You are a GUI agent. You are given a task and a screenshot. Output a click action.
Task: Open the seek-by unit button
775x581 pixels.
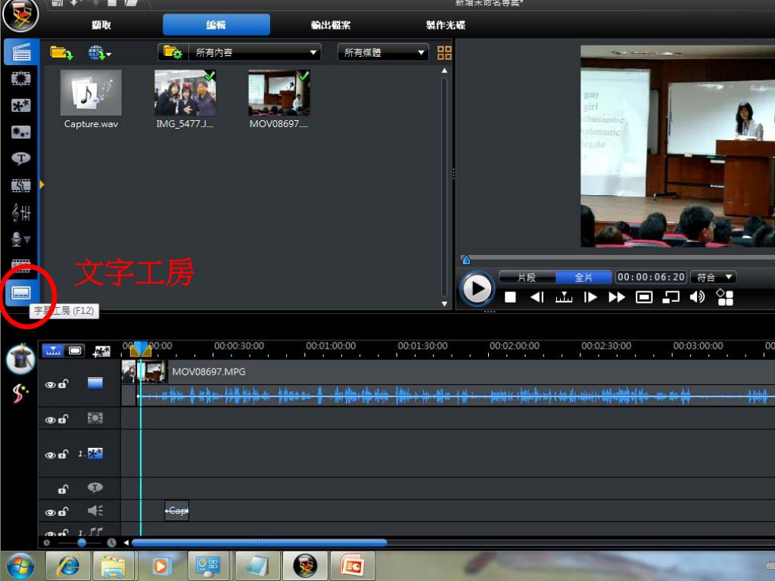pyautogui.click(x=563, y=297)
